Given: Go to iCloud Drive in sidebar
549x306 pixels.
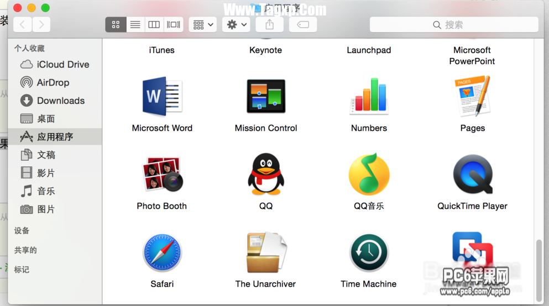Looking at the screenshot, I should pyautogui.click(x=55, y=64).
